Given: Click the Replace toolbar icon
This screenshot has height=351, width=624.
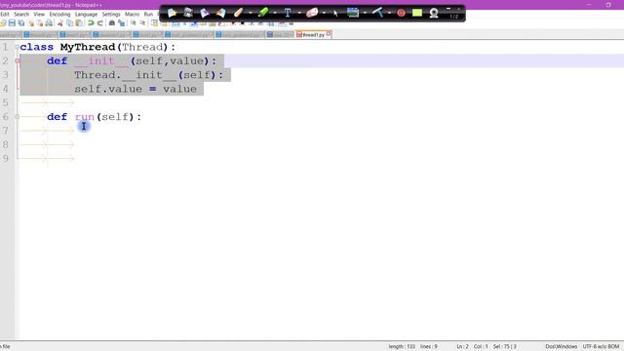Looking at the screenshot, I should point(121,23).
